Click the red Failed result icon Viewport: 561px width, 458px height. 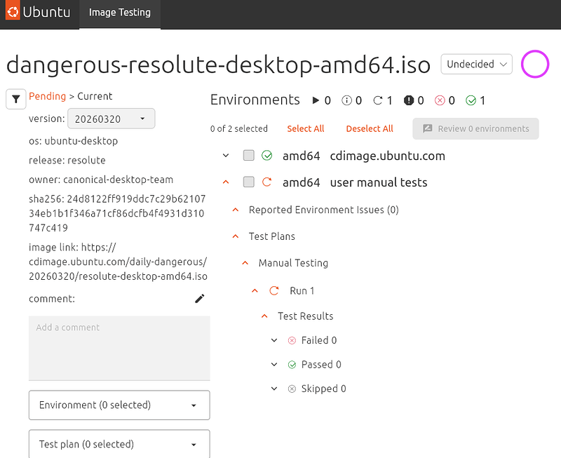click(292, 340)
